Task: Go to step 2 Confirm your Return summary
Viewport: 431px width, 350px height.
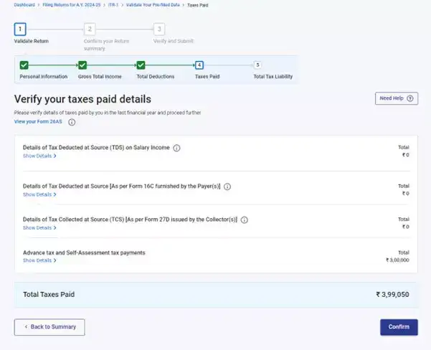Action: pyautogui.click(x=90, y=29)
